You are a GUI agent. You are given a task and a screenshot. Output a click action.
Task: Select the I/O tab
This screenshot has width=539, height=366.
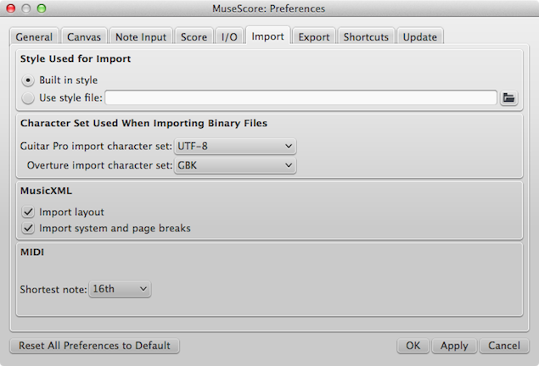[229, 36]
